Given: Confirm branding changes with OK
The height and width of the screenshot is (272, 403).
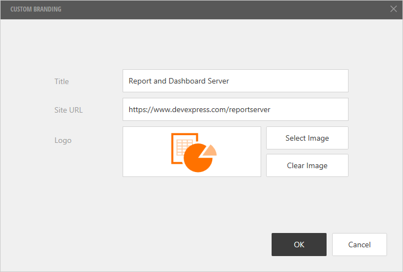Looking at the screenshot, I should (x=299, y=245).
